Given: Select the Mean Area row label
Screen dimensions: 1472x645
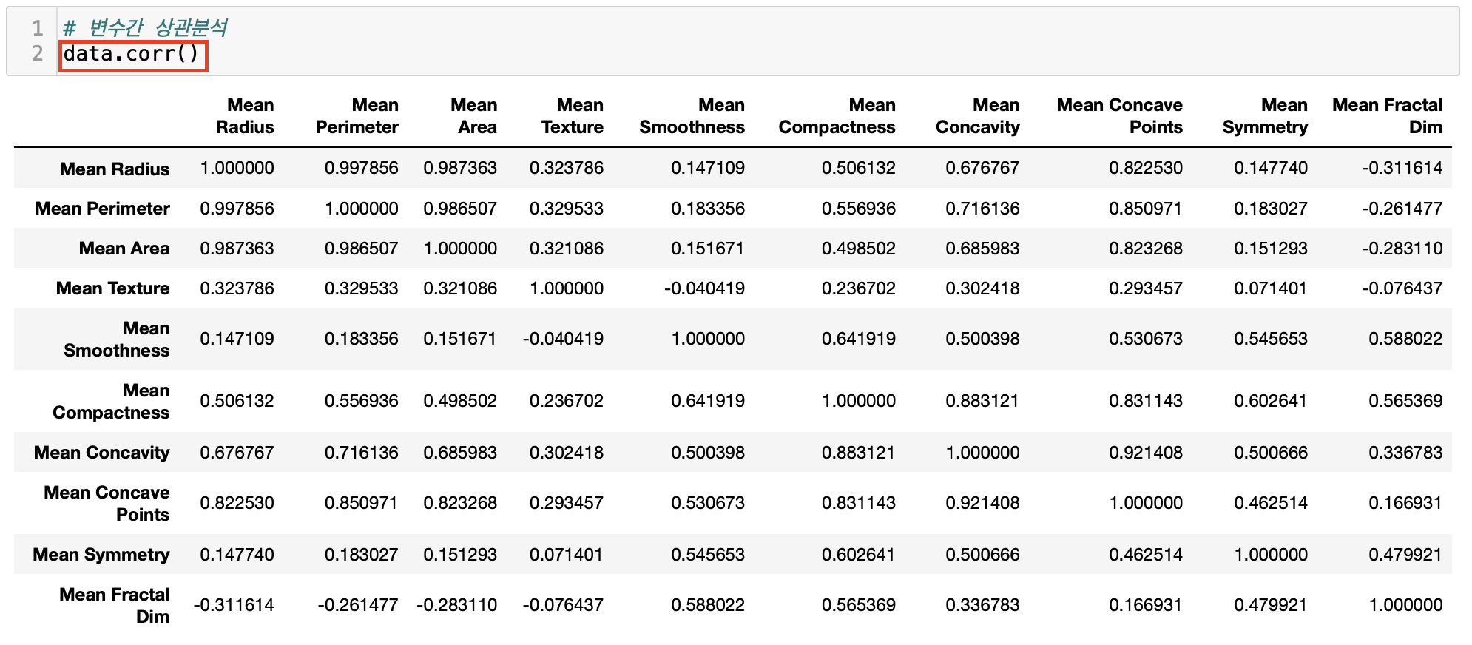Looking at the screenshot, I should tap(124, 249).
